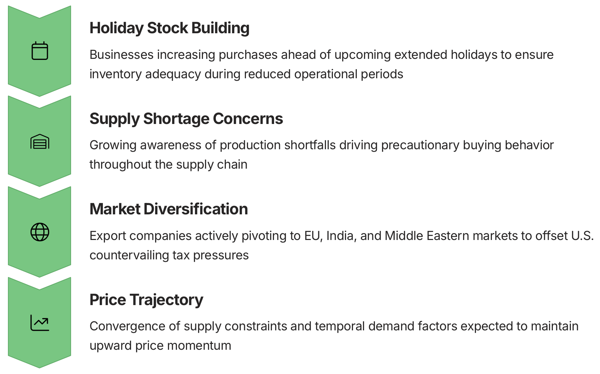This screenshot has width=600, height=374.
Task: Select the Holiday Stock Building heading
Action: [169, 28]
